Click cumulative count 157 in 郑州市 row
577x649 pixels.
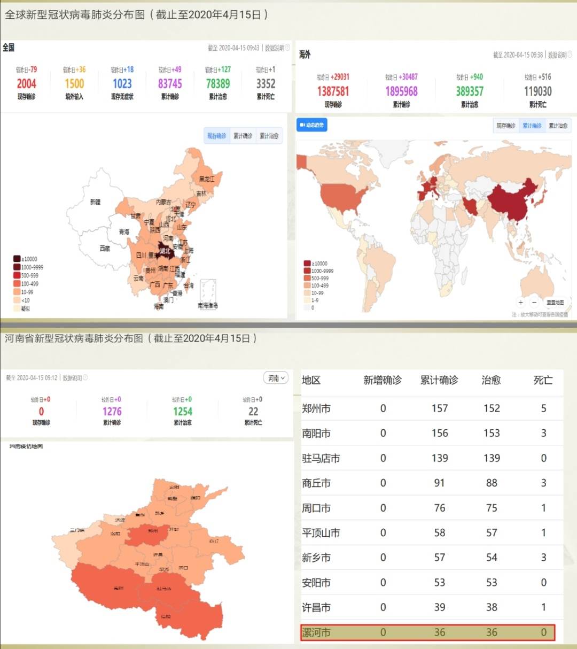click(440, 408)
